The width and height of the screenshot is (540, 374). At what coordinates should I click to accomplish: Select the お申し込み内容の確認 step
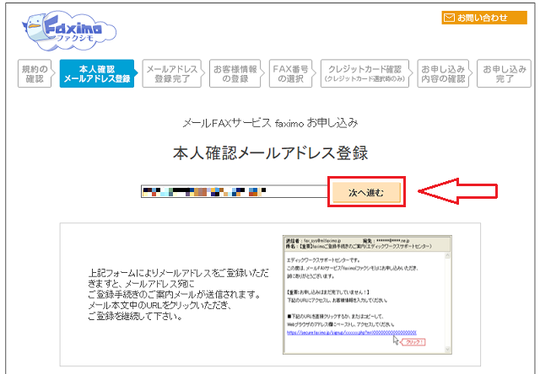[444, 73]
